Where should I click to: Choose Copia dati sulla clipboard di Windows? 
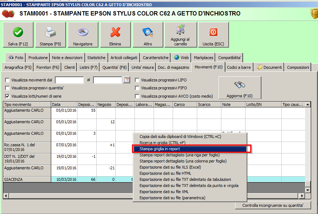coord(190,137)
